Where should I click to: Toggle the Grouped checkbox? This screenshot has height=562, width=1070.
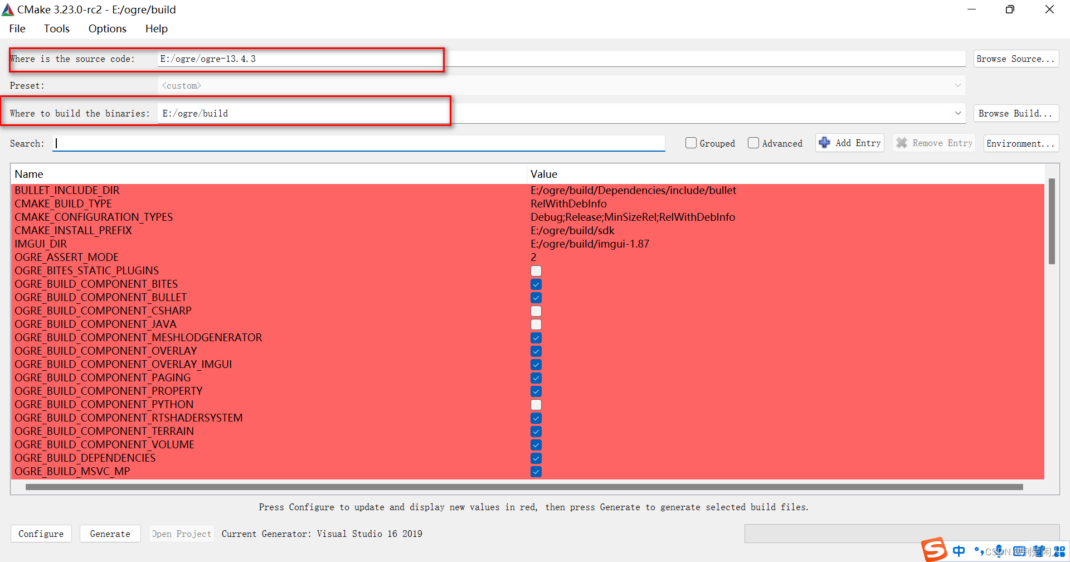coord(691,143)
